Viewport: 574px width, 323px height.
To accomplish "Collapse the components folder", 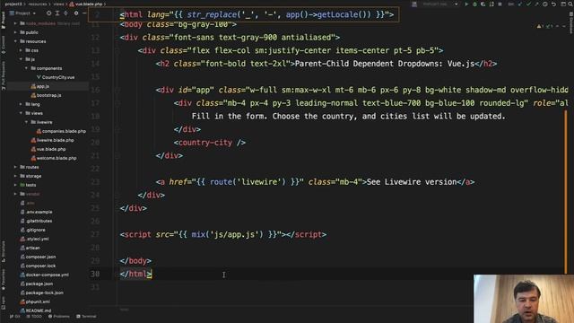I will click(26, 68).
